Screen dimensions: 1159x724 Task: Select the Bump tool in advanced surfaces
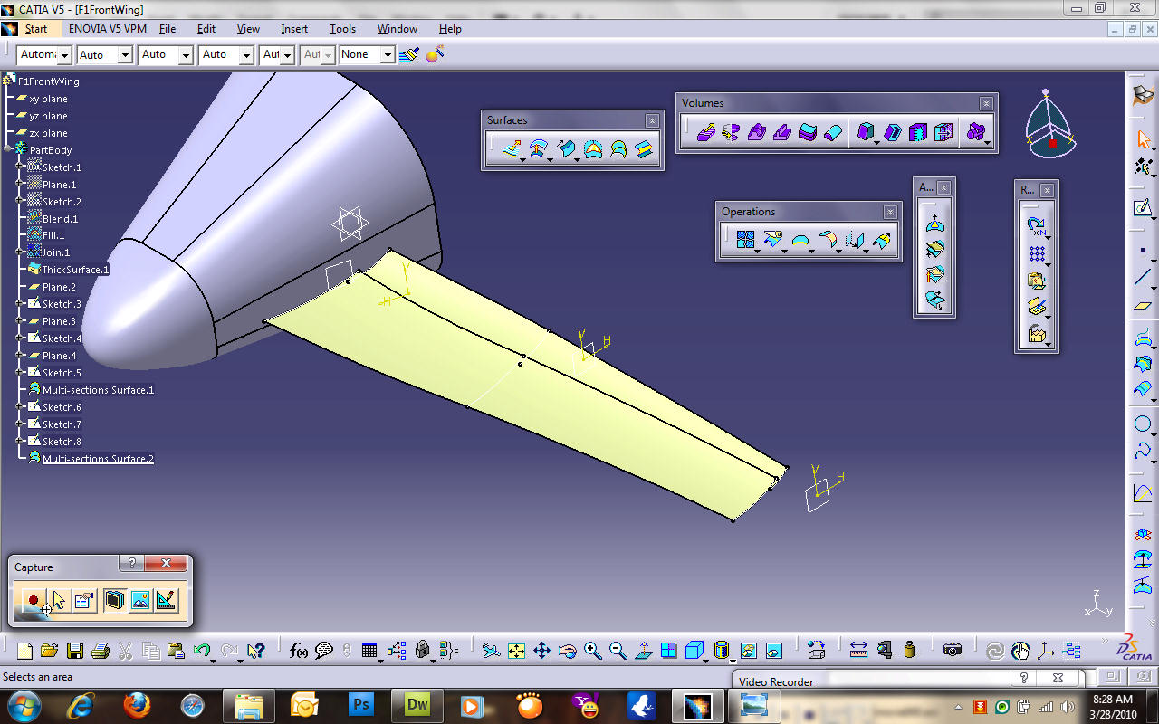tap(935, 224)
